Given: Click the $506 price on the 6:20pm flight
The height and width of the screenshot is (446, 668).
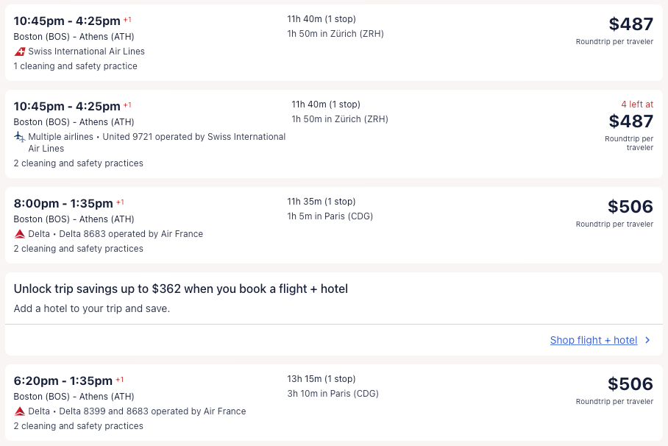Looking at the screenshot, I should pos(630,384).
